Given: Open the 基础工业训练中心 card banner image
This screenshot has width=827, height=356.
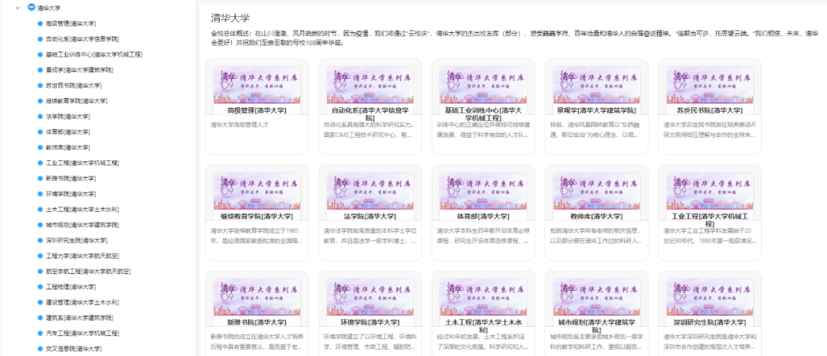Looking at the screenshot, I should pos(483,86).
